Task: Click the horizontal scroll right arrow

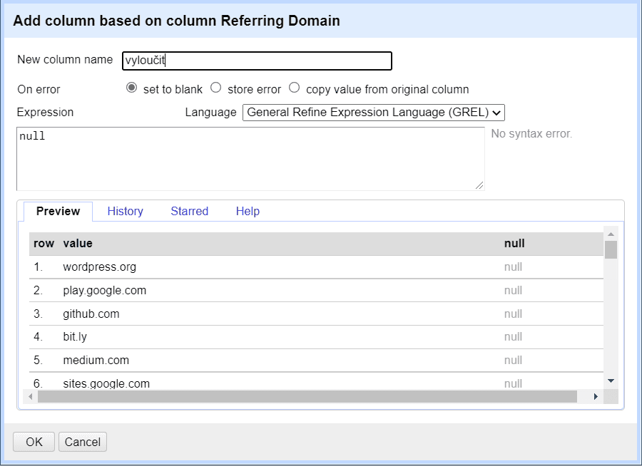Action: point(596,396)
